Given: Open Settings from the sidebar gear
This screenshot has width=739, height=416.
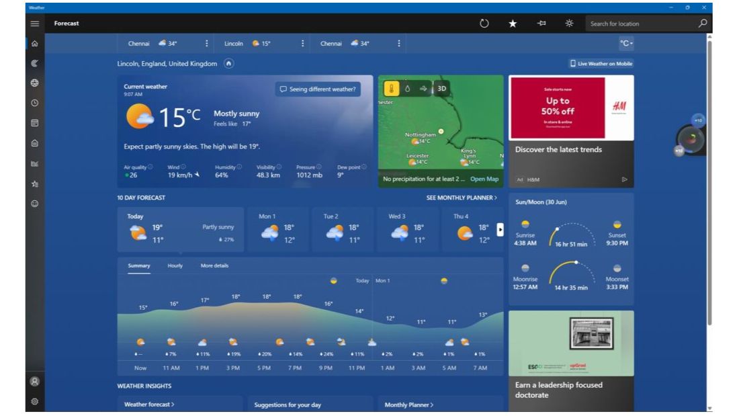Looking at the screenshot, I should click(x=36, y=401).
